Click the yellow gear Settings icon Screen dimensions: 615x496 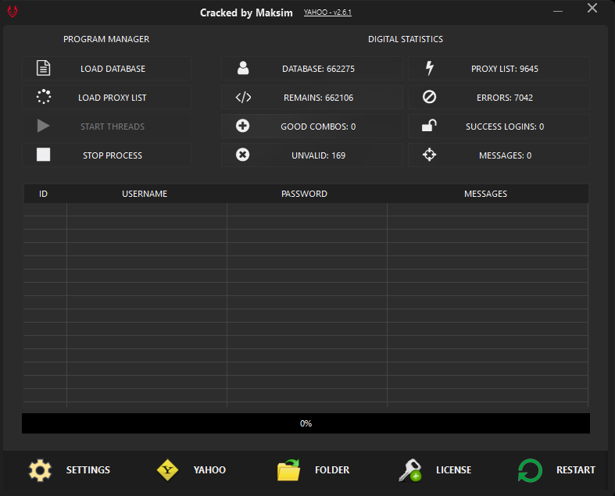pos(40,470)
